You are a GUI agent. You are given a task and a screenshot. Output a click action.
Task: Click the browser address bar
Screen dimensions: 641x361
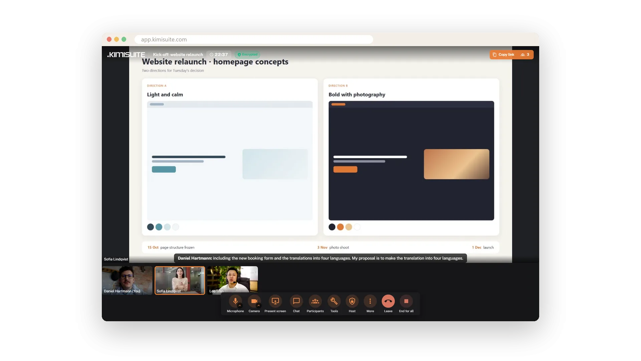coord(254,39)
